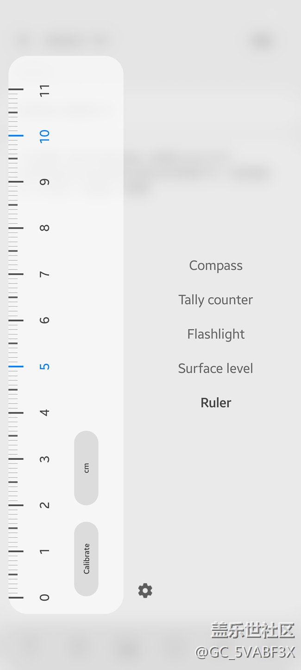Choose Surface level in the list
Viewport: 301px width, 670px height.
pyautogui.click(x=216, y=368)
